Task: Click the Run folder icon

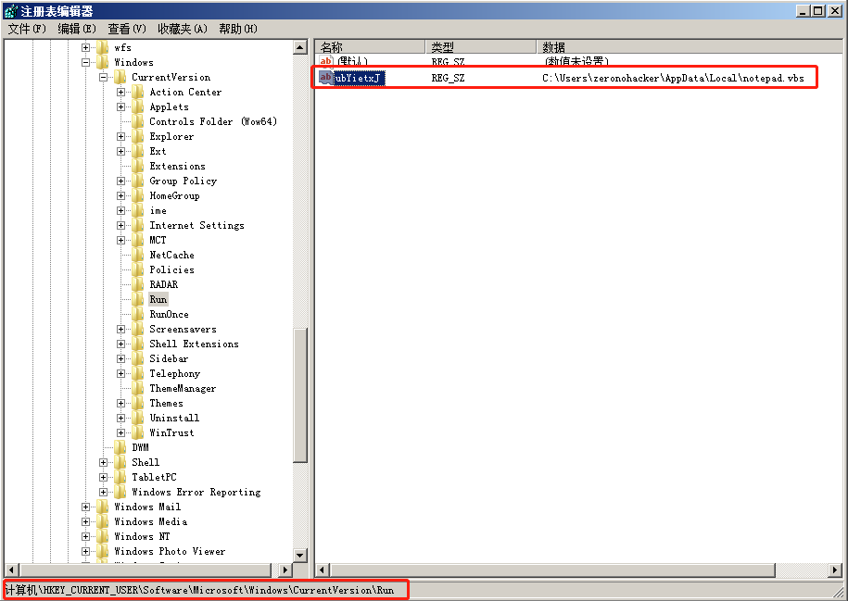Action: coord(138,299)
